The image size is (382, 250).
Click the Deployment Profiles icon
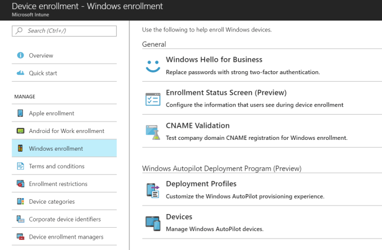pyautogui.click(x=153, y=190)
